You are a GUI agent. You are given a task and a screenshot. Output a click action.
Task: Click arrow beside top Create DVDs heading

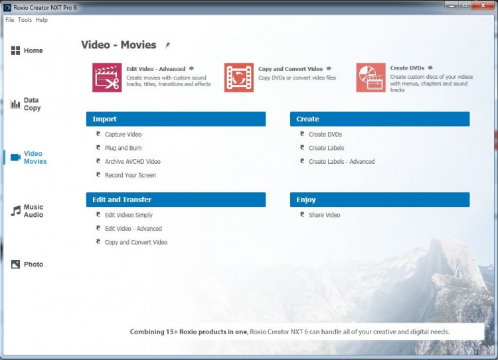pos(430,68)
